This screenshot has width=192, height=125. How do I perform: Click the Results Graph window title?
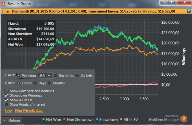click(19, 4)
